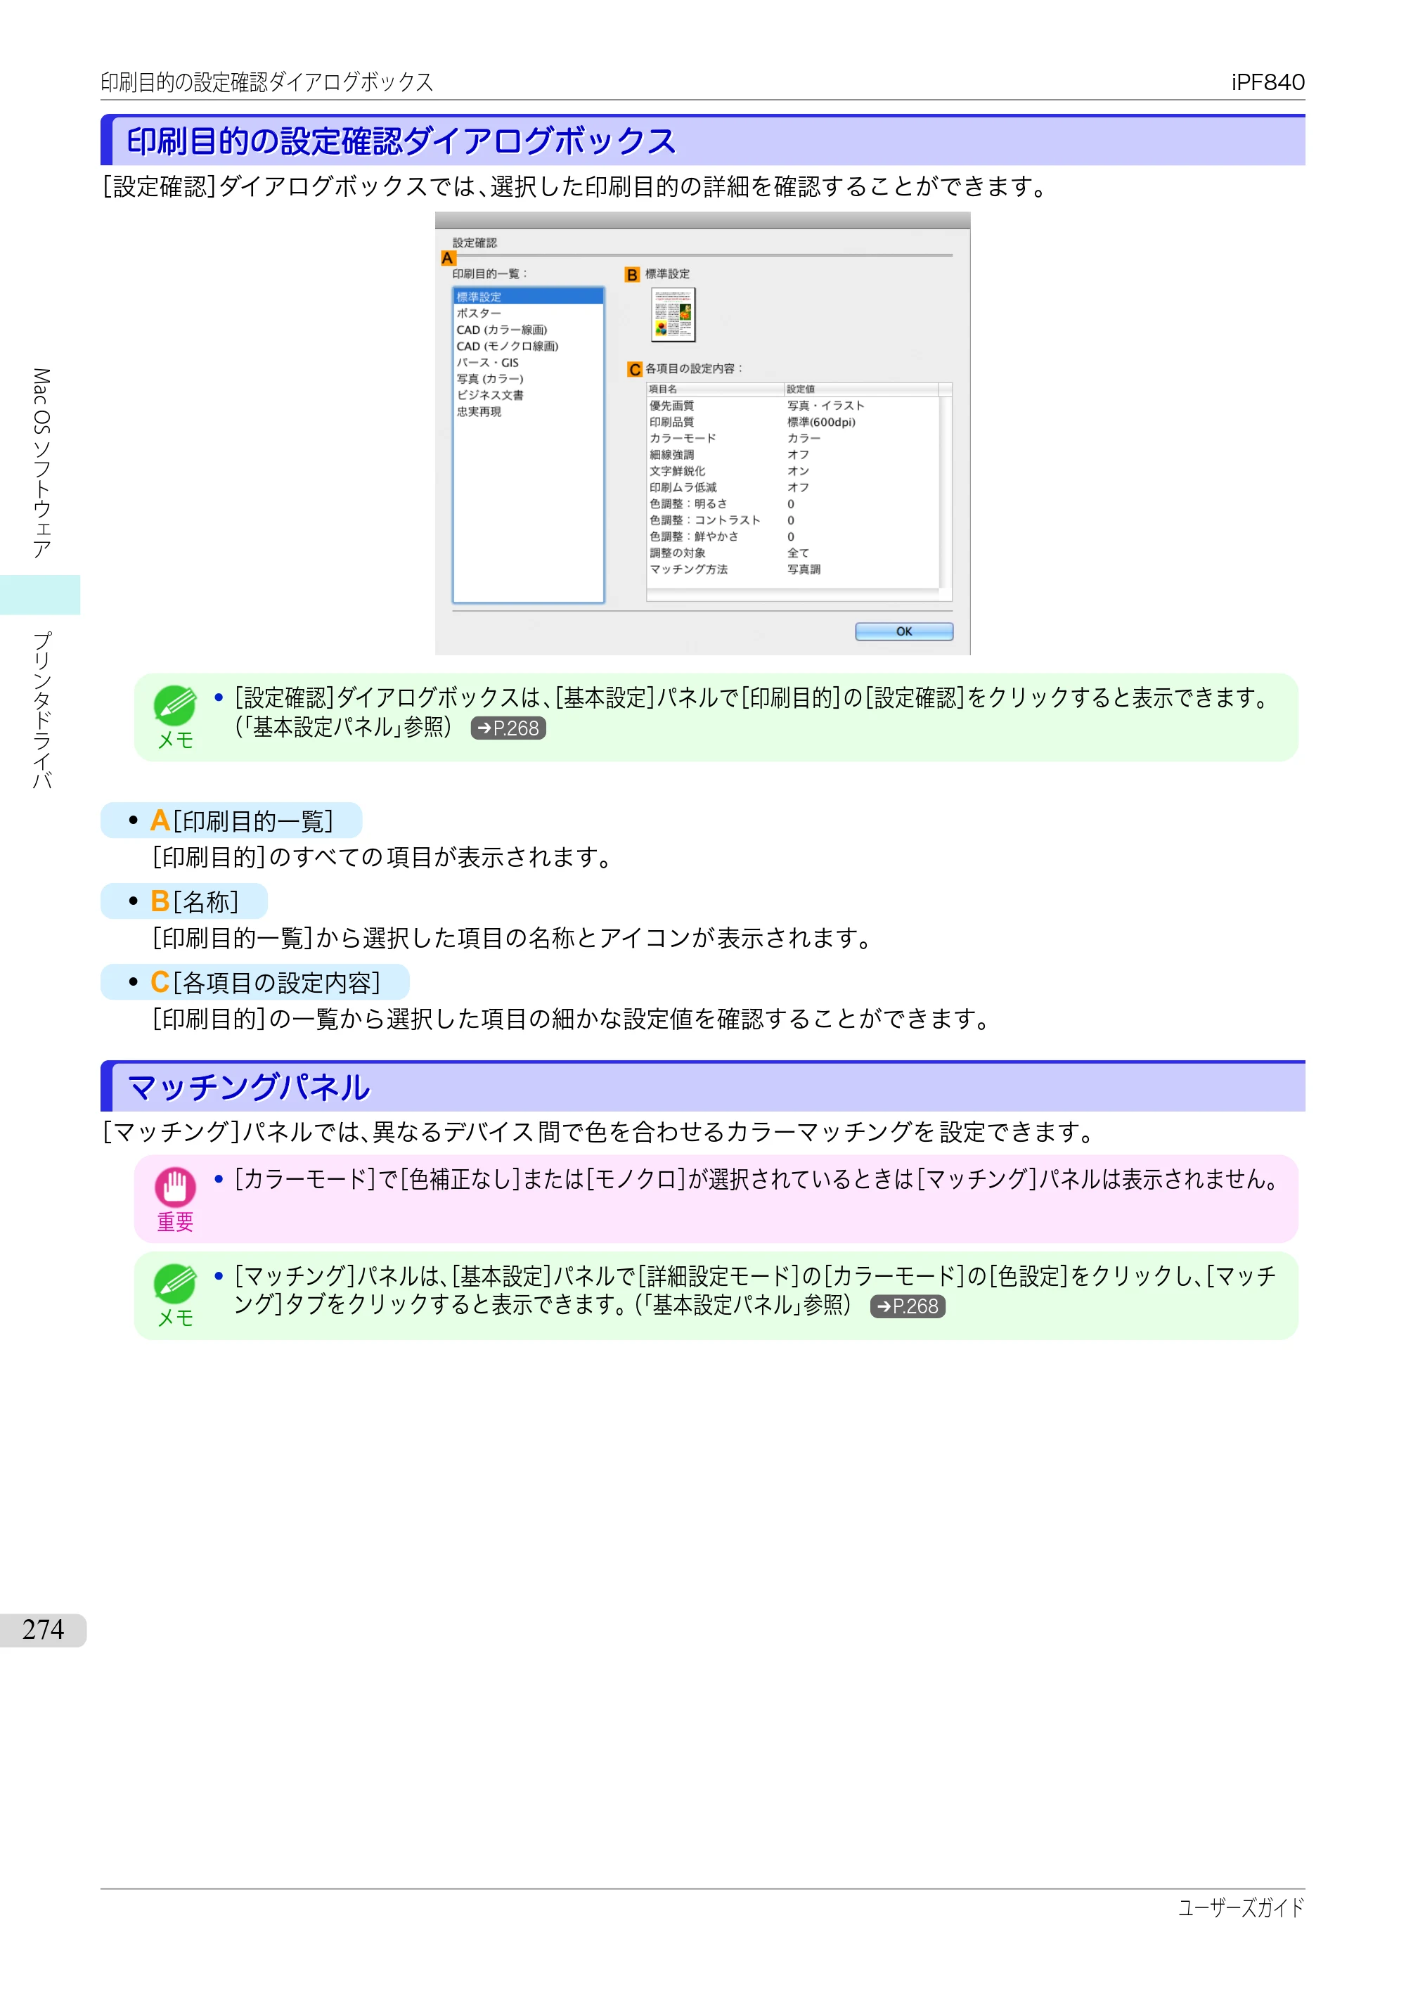Select the 調整の対象 row
This screenshot has width=1406, height=1989.
[x=793, y=553]
